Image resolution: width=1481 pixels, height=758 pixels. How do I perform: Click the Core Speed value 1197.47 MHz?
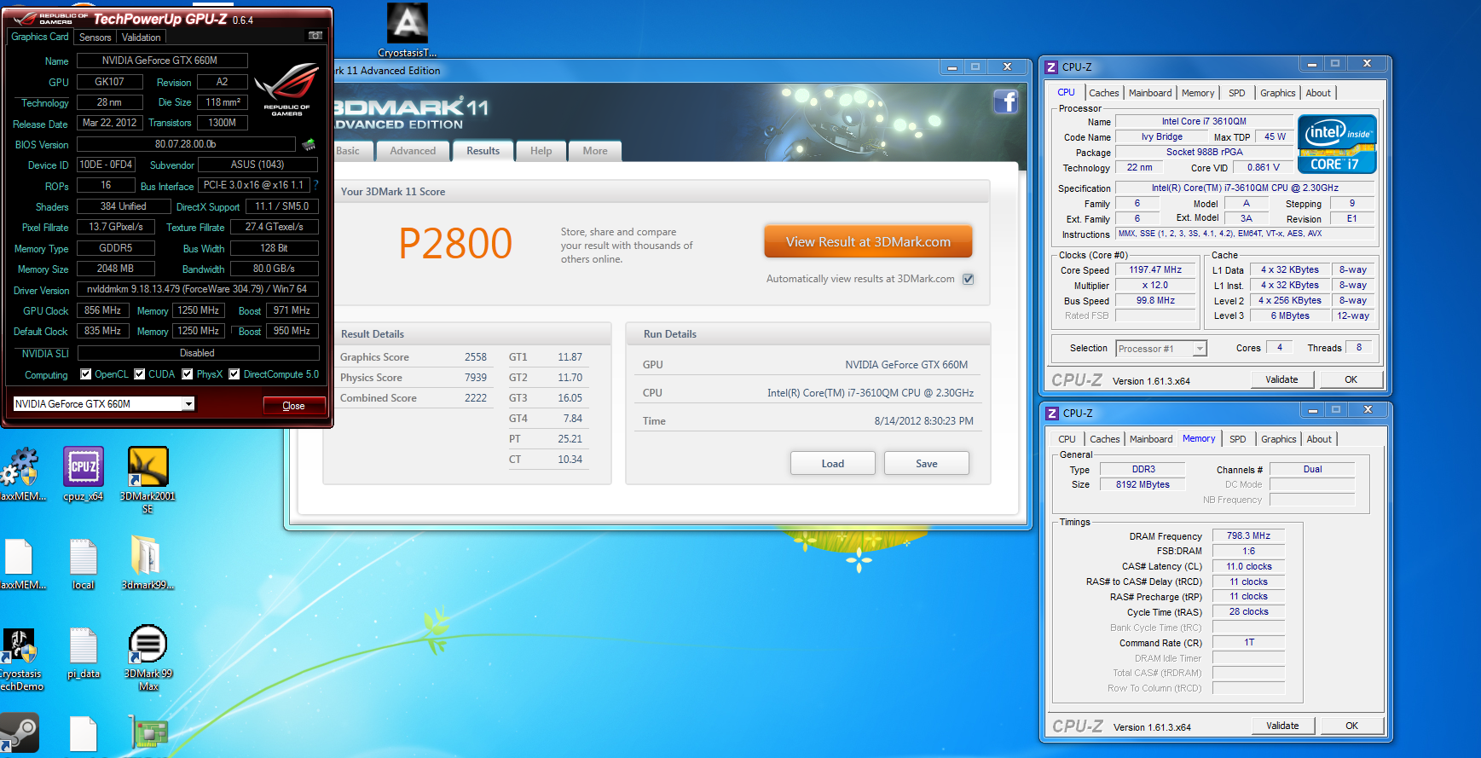click(1155, 269)
